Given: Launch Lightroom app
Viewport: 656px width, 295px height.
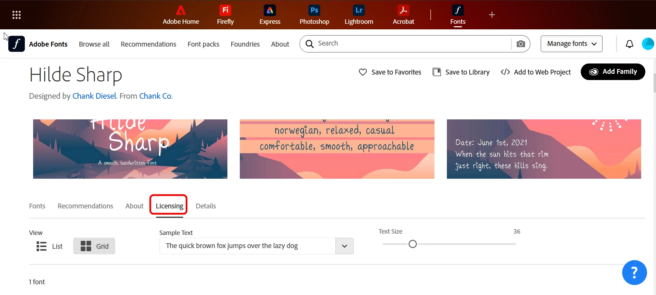Looking at the screenshot, I should [x=359, y=15].
